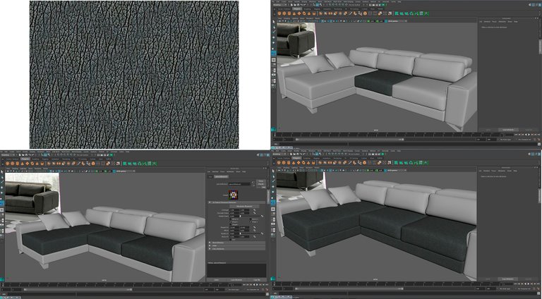Screen dimensions: 542x299
Task: Open Shading panel menu in bottom-left viewport
Action: (15, 169)
